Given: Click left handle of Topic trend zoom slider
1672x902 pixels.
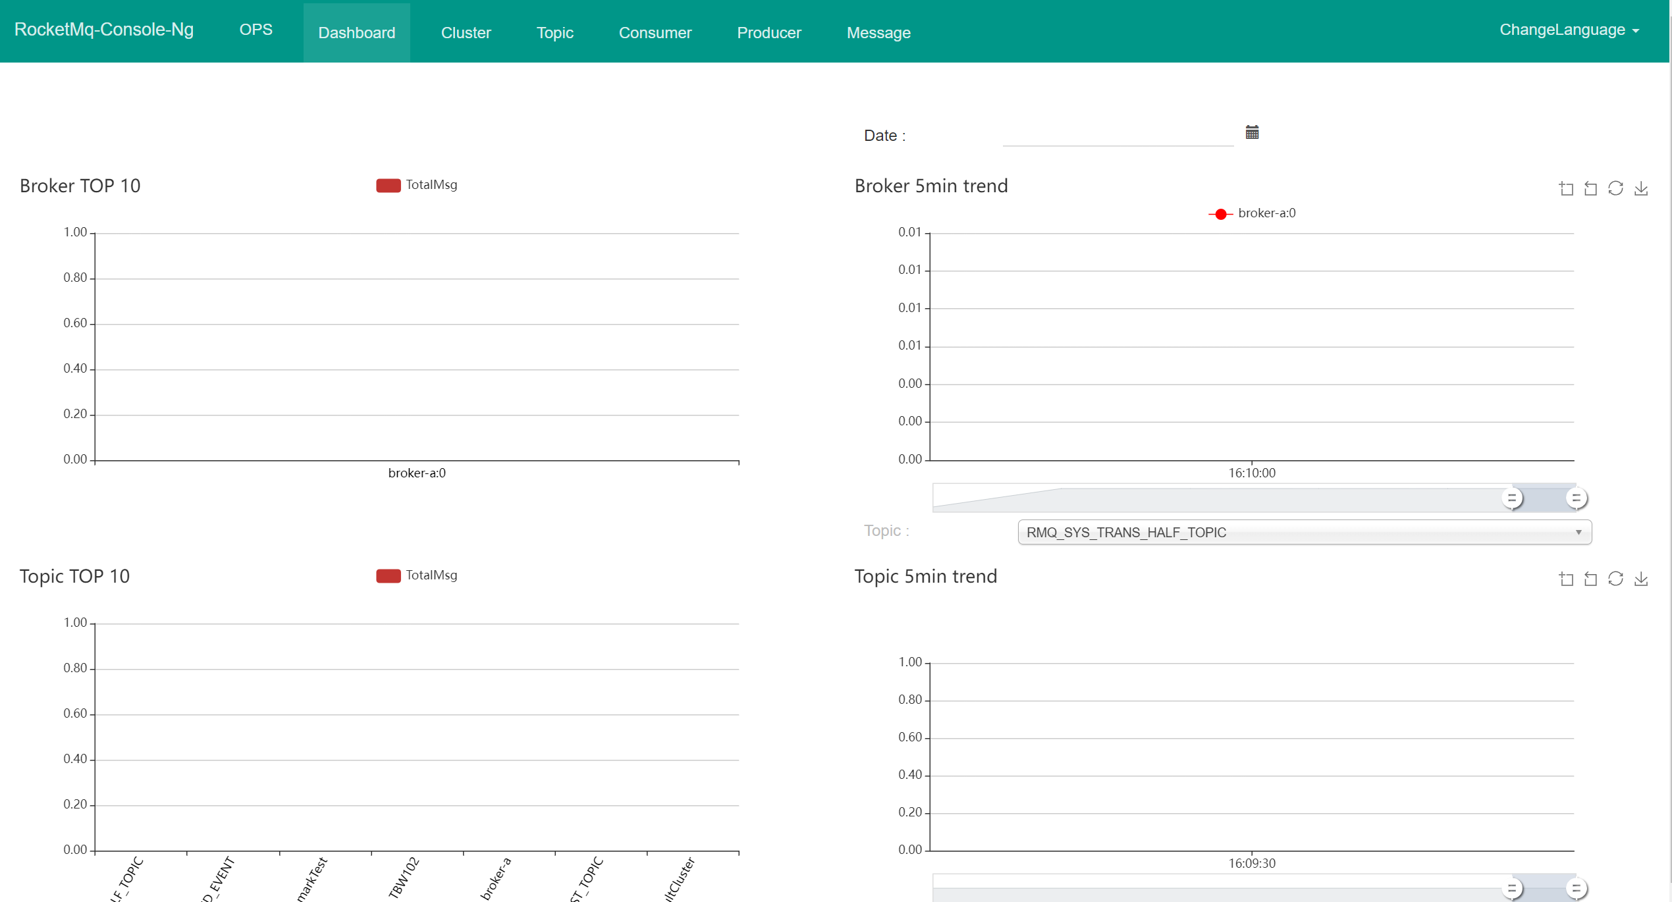Looking at the screenshot, I should coord(1512,889).
